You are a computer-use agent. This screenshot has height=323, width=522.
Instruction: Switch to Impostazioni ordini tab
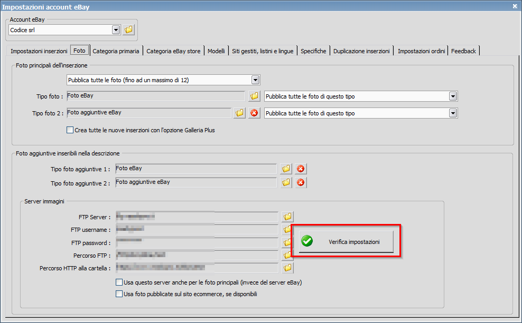point(421,51)
